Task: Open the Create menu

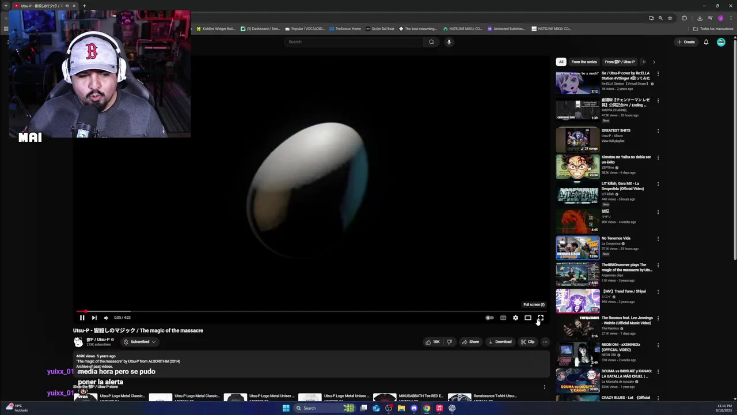Action: pyautogui.click(x=686, y=42)
